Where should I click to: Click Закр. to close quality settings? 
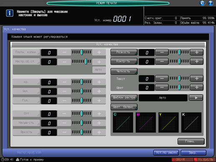tap(193, 153)
